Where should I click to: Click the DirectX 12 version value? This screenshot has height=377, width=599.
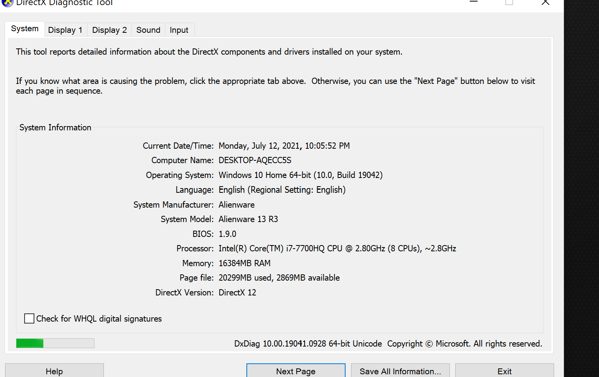pyautogui.click(x=237, y=293)
